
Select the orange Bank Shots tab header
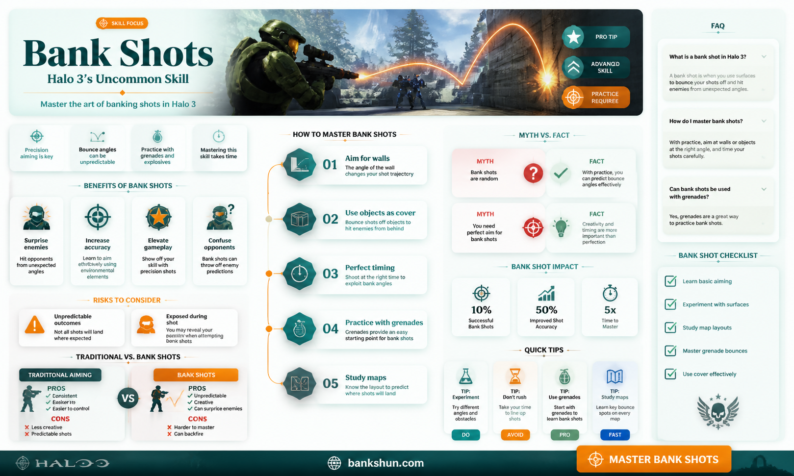196,375
